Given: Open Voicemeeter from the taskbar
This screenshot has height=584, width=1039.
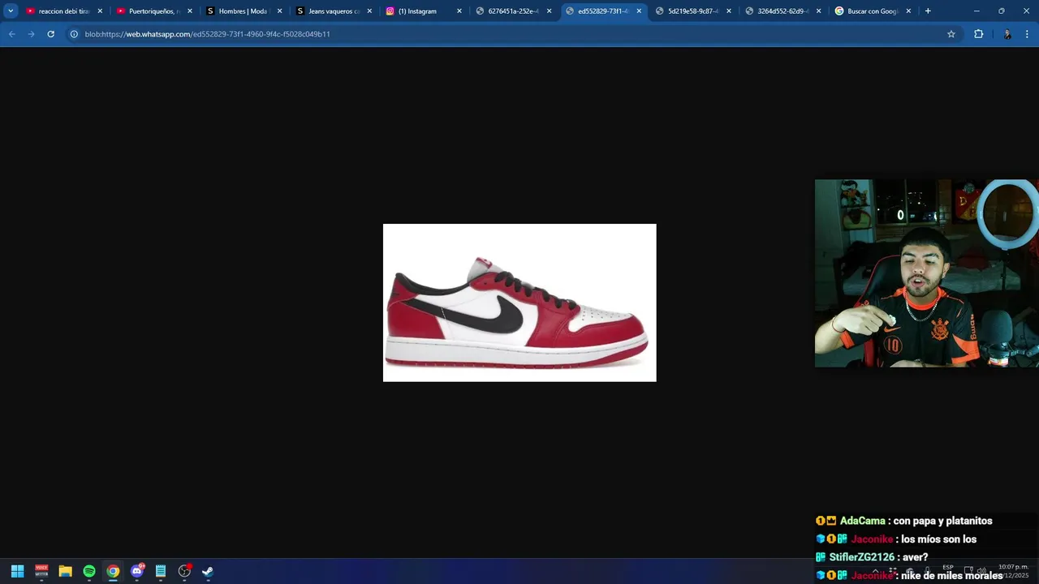Looking at the screenshot, I should coord(41,571).
